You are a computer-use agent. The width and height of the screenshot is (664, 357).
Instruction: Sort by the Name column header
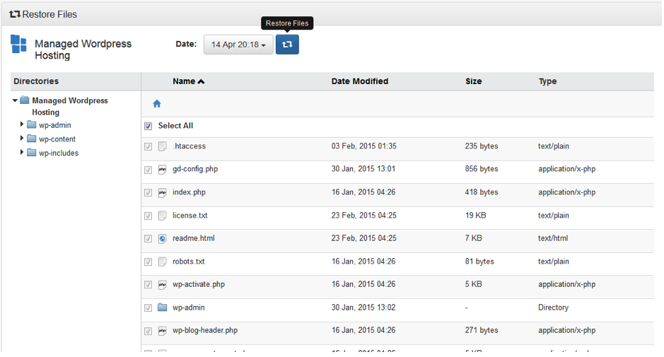[188, 81]
